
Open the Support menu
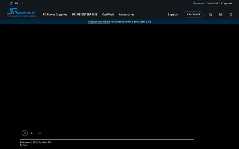[x=173, y=15]
